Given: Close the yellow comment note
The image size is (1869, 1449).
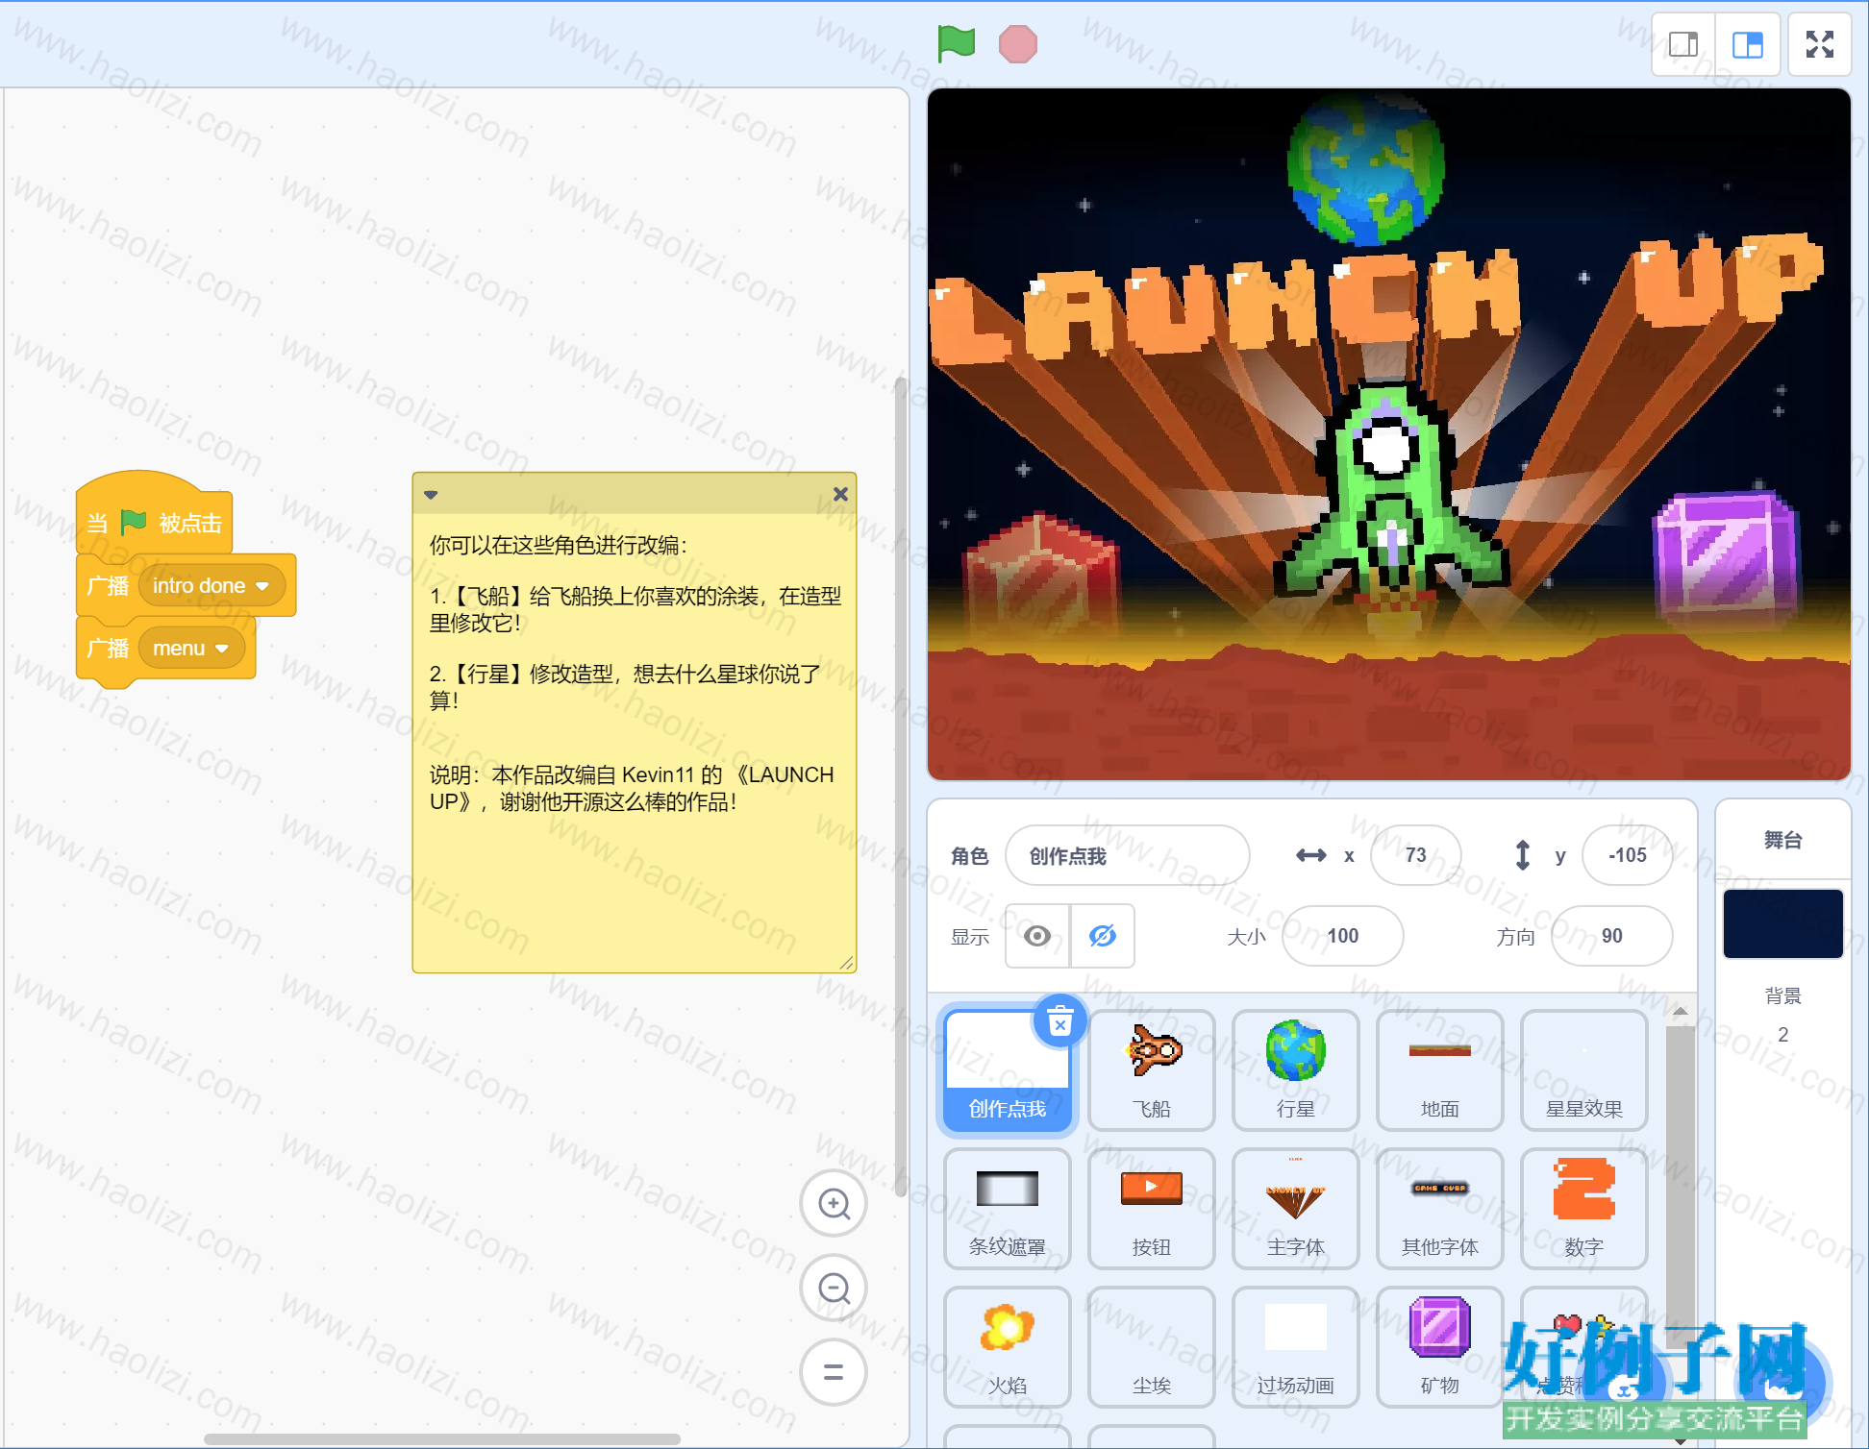Looking at the screenshot, I should [840, 494].
